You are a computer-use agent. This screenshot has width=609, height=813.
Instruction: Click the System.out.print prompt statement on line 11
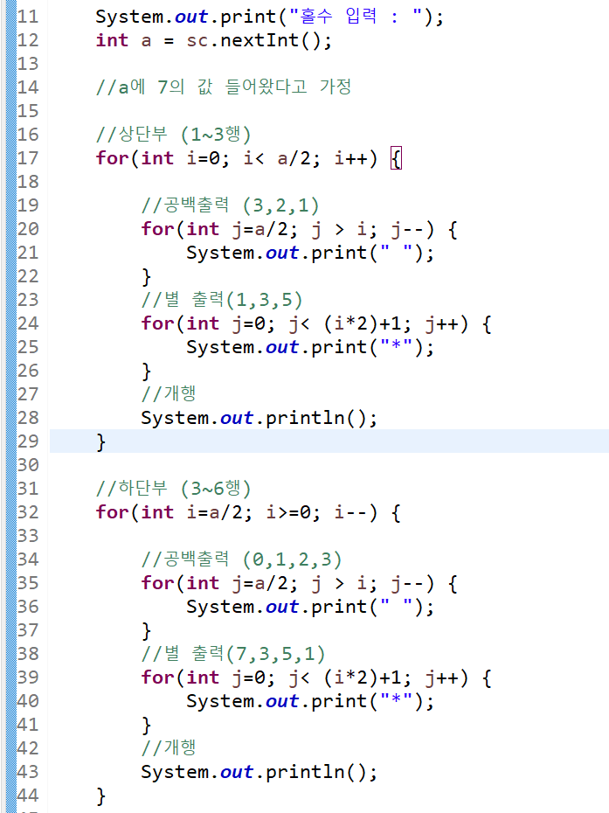269,17
